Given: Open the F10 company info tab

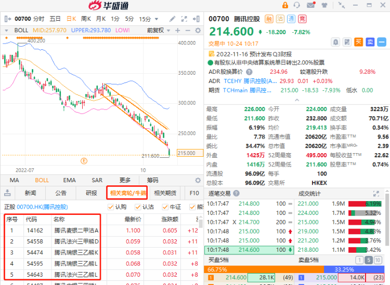Looking at the screenshot, I should tap(194, 193).
